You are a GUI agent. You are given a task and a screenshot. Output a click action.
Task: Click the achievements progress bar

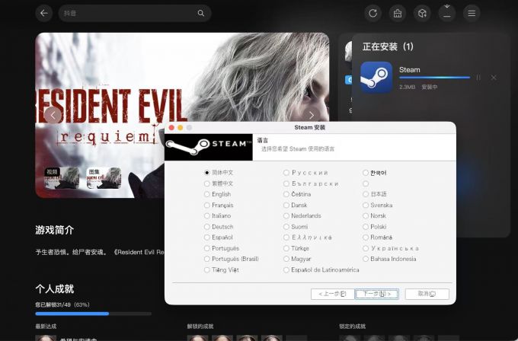(93, 314)
